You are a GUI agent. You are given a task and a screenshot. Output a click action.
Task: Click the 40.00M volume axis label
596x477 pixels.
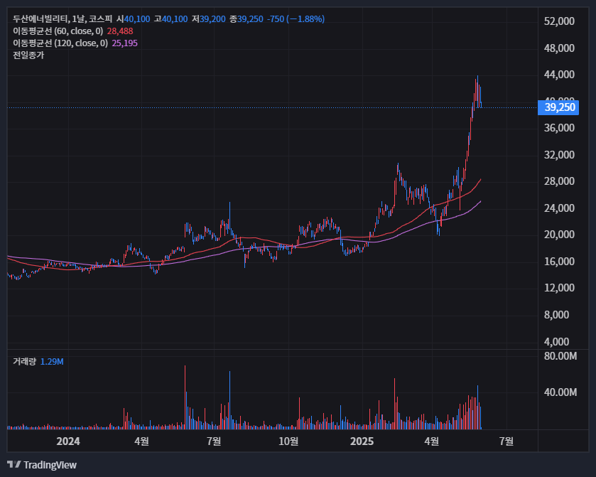click(x=560, y=392)
